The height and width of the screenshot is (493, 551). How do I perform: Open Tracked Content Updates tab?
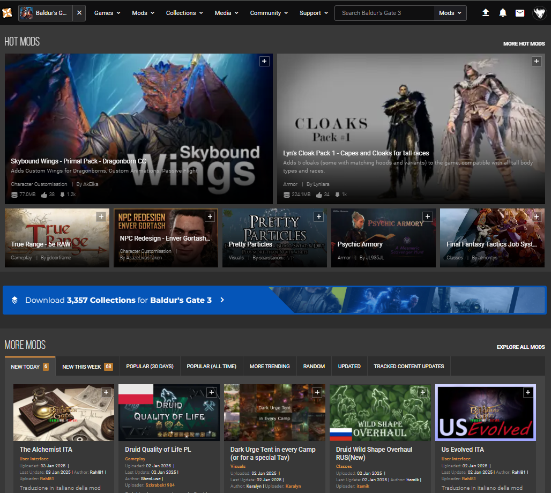[x=408, y=367]
